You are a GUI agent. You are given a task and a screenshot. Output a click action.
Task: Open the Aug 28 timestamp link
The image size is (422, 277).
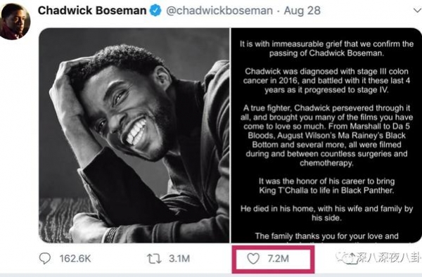tap(302, 11)
